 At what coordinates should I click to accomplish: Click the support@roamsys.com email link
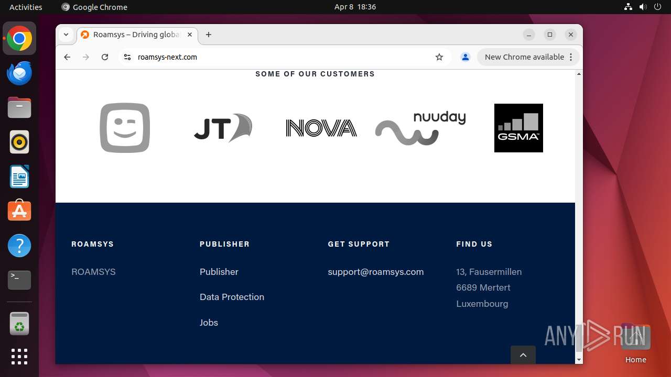(376, 272)
